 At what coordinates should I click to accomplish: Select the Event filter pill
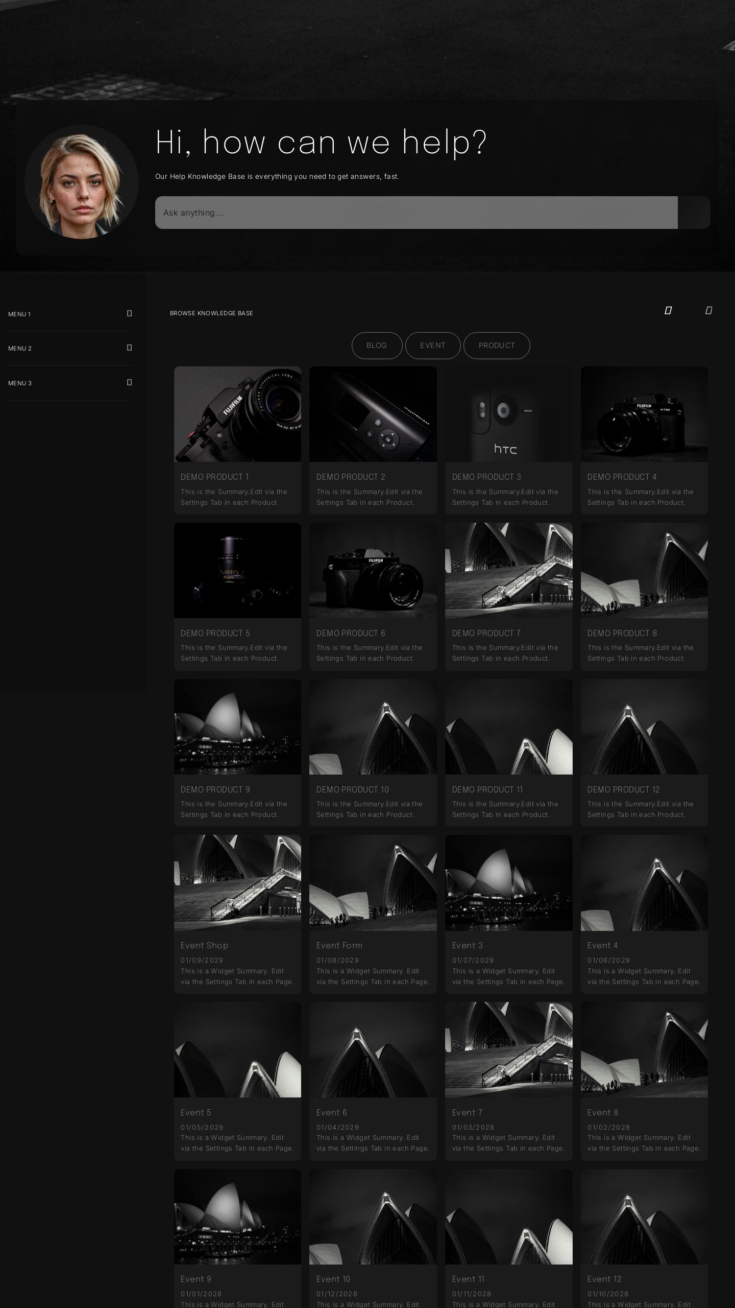tap(433, 345)
